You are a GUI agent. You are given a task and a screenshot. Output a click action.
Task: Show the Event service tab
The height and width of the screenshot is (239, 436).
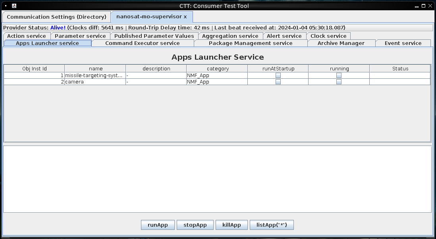pyautogui.click(x=403, y=43)
